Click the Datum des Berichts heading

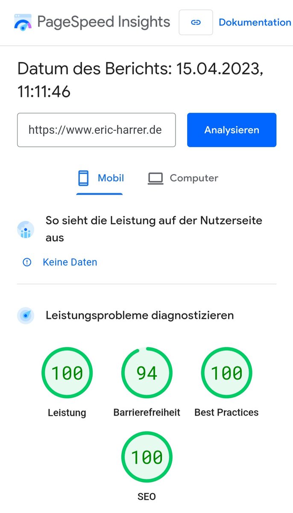[x=140, y=80]
